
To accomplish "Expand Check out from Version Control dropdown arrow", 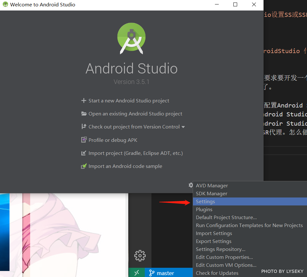I will pos(183,127).
